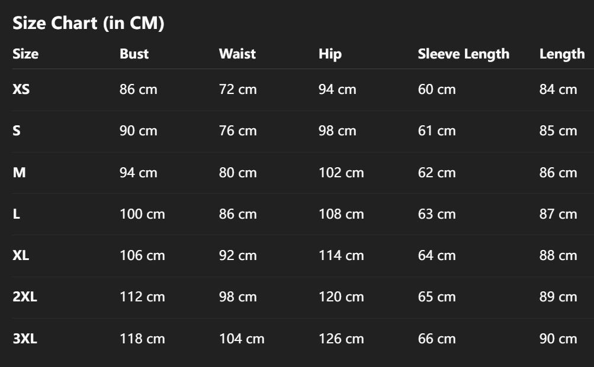The height and width of the screenshot is (367, 594).
Task: Select the Hip column header
Action: 330,54
